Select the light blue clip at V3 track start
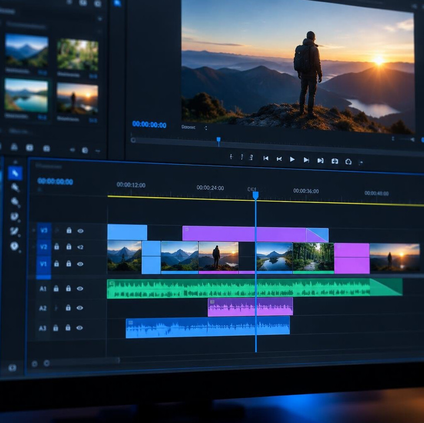 (127, 232)
